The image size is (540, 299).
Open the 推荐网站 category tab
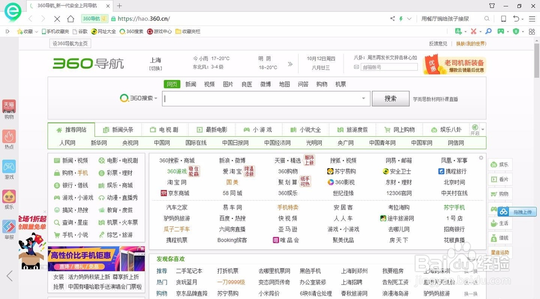pos(71,130)
